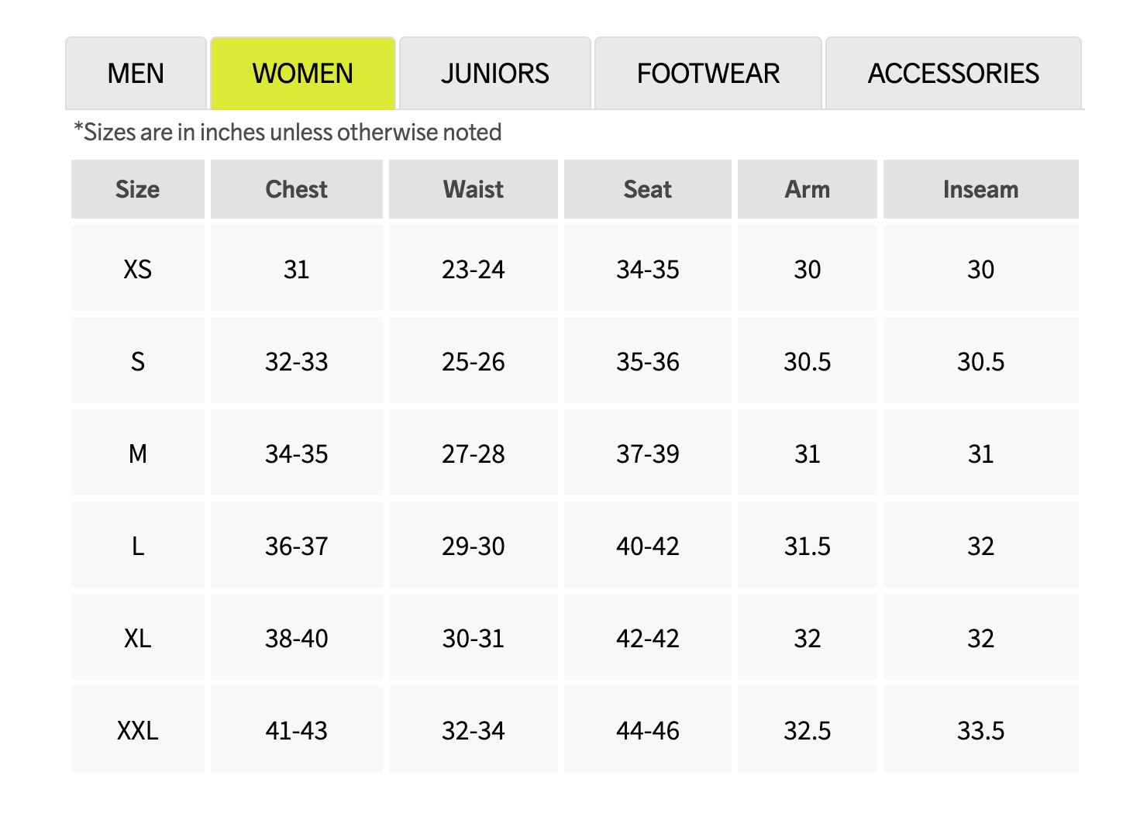Select the XL size row label
Image resolution: width=1147 pixels, height=831 pixels.
click(138, 638)
